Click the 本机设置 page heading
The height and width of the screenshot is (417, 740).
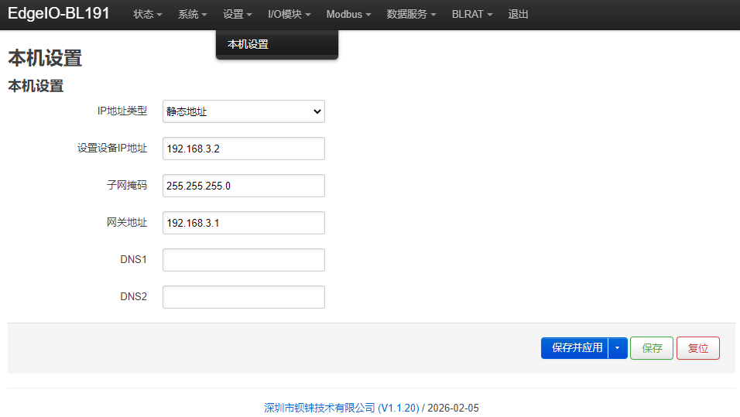click(x=45, y=58)
